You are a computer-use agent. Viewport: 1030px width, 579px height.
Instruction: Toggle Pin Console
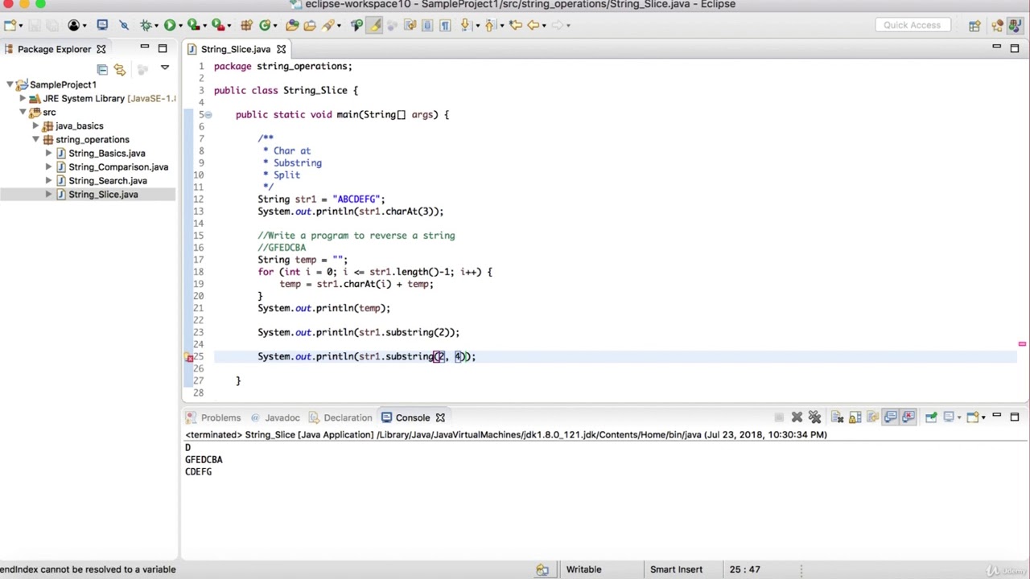point(931,417)
